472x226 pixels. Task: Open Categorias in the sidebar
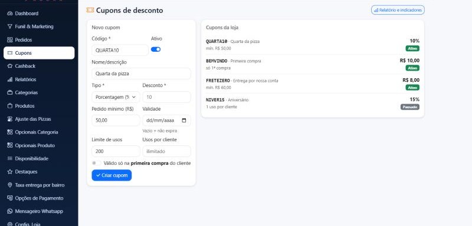click(39, 93)
